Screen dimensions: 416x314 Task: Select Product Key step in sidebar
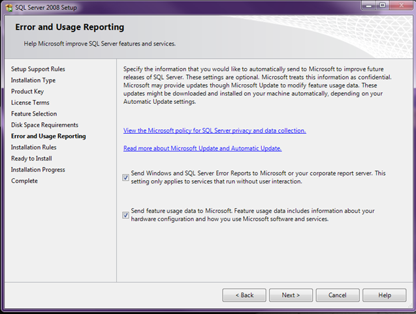27,91
